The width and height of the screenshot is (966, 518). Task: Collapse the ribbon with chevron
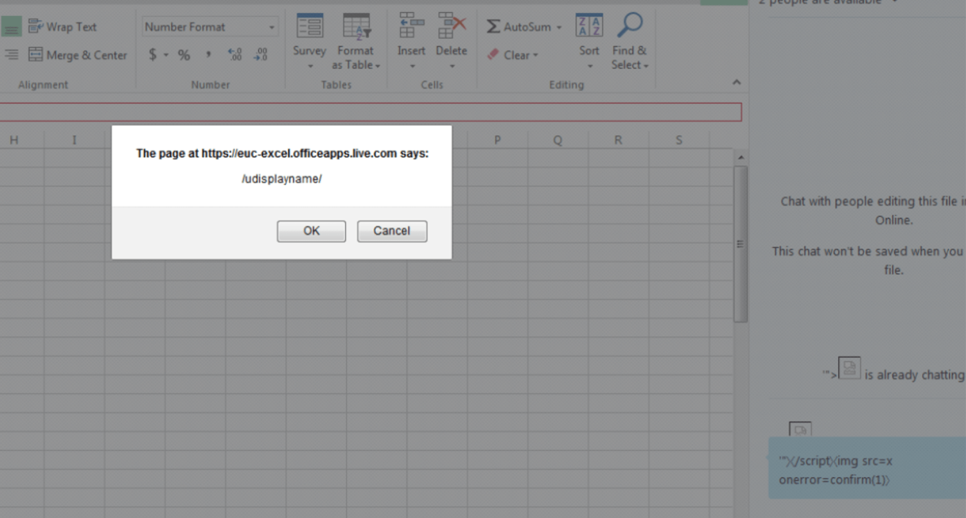click(736, 82)
